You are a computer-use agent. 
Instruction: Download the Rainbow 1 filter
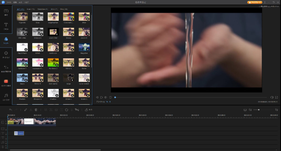[26, 65]
